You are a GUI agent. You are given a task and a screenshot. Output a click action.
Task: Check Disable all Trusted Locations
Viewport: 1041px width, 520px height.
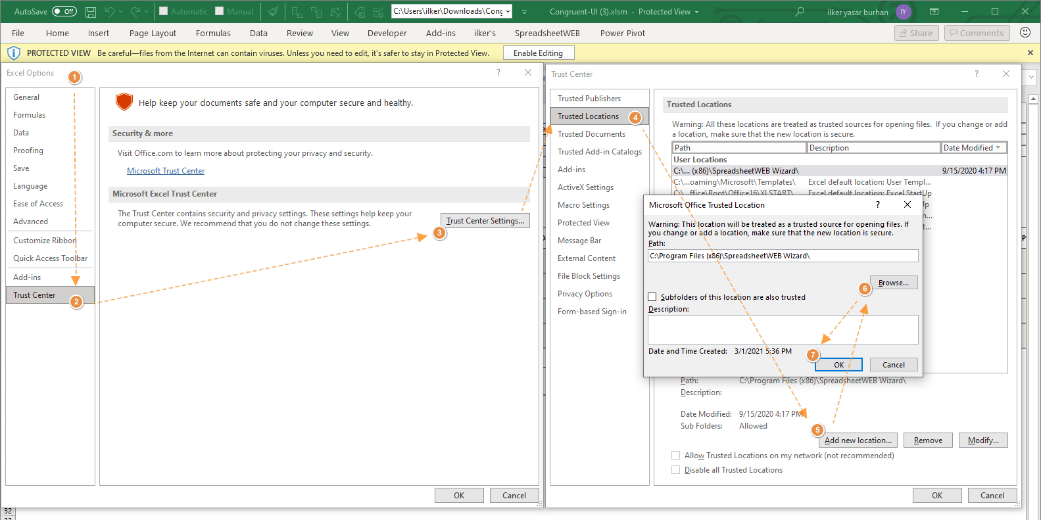tap(675, 470)
